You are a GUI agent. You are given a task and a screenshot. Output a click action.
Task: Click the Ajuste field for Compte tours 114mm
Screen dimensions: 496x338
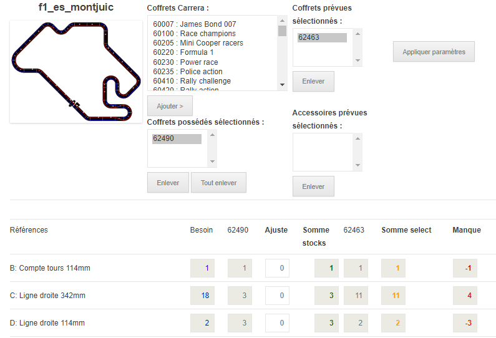[277, 268]
